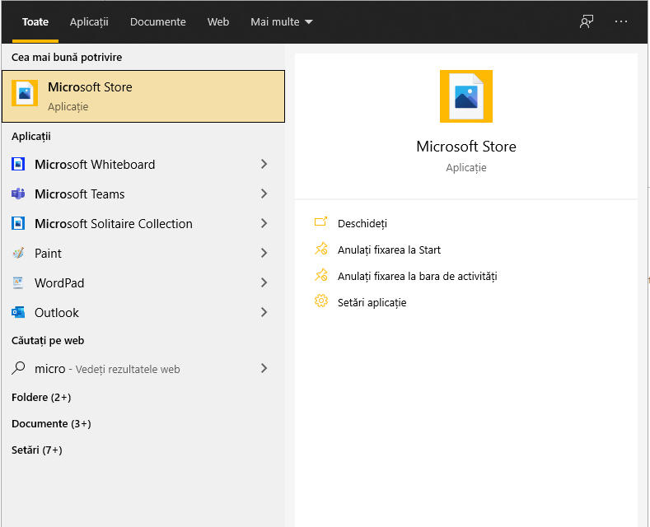Expand Microsoft Whiteboard details arrow
Screen dimensions: 650x527
[264, 164]
